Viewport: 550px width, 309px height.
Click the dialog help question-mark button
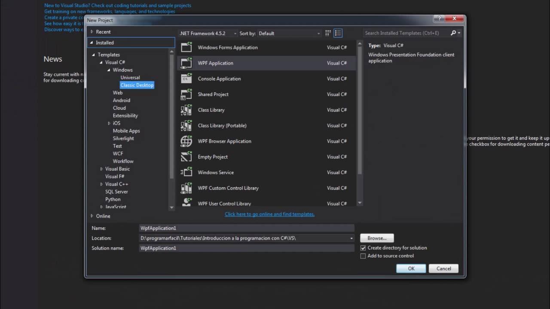point(439,19)
